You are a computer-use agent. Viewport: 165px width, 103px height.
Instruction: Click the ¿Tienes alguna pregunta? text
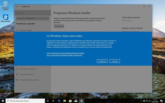tap(131, 17)
